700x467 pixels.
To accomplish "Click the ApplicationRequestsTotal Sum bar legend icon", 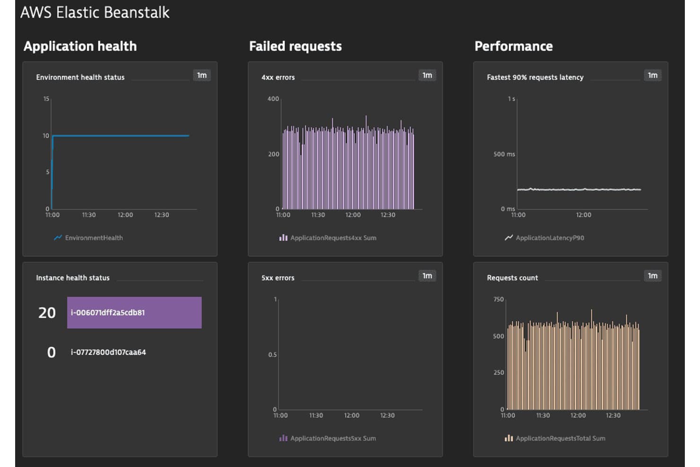I will coord(508,438).
